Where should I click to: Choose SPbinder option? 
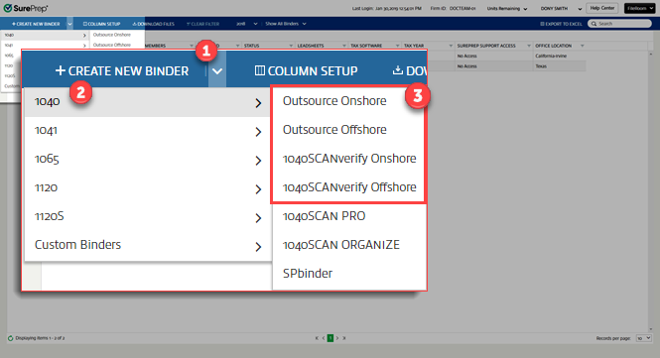308,274
